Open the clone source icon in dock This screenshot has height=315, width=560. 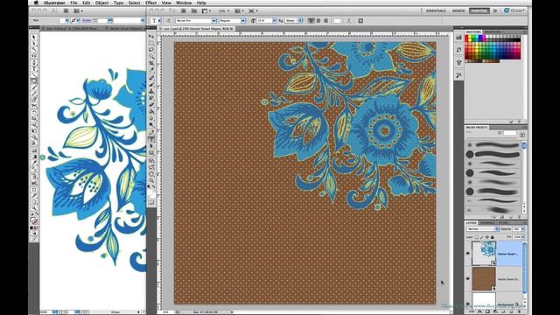(x=458, y=62)
